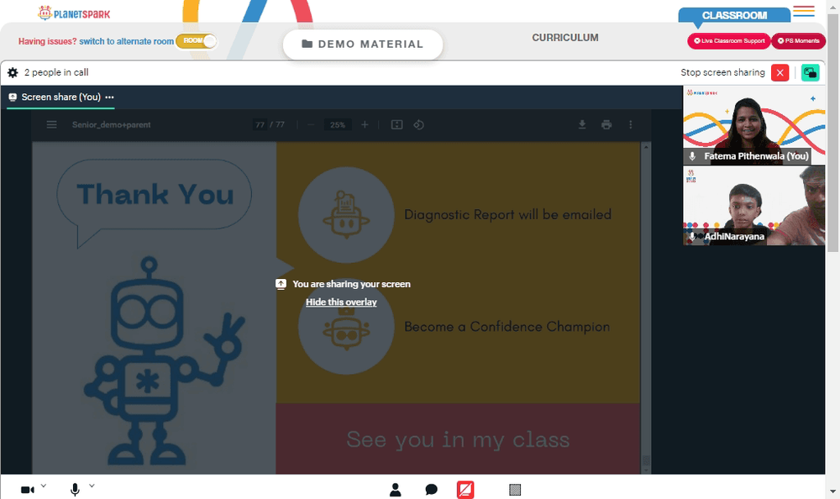Click the fit to page icon

point(397,125)
